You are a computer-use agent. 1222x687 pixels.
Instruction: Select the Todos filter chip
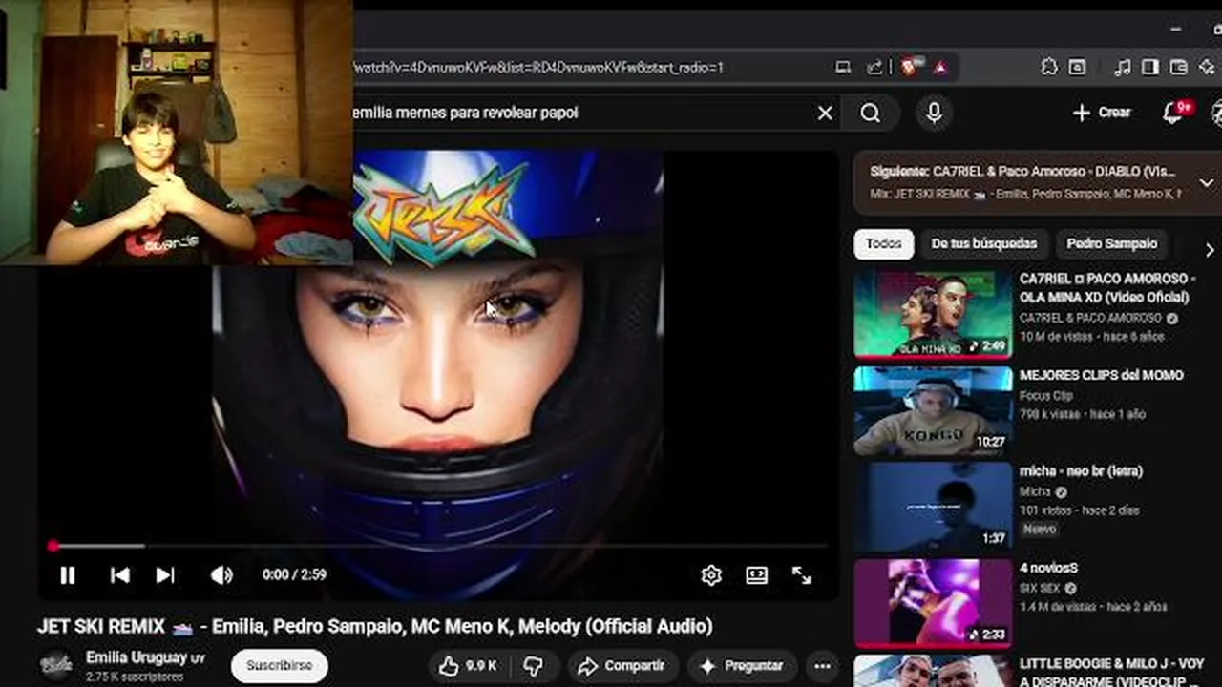click(883, 244)
